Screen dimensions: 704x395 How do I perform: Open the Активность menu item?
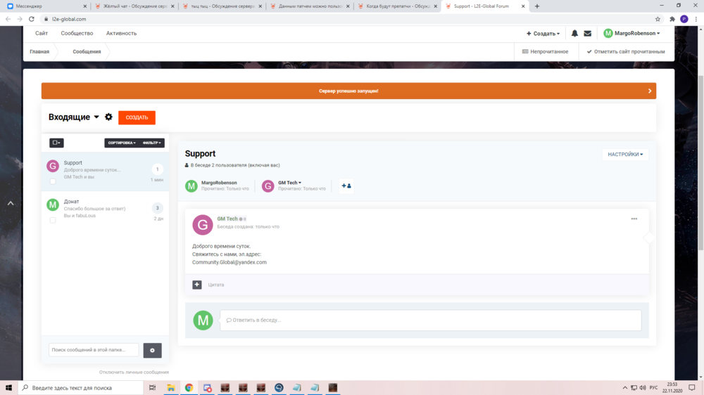121,33
